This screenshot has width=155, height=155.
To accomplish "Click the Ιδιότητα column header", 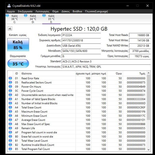I will [48, 73].
